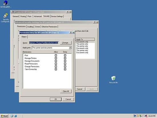Select the Object tab
This screenshot has height=118, width=157.
[x=24, y=37]
